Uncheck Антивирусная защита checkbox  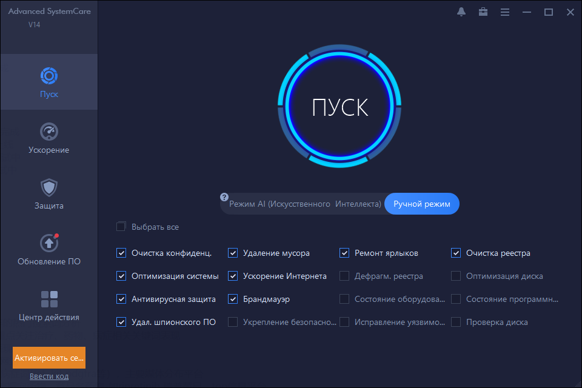coord(121,299)
